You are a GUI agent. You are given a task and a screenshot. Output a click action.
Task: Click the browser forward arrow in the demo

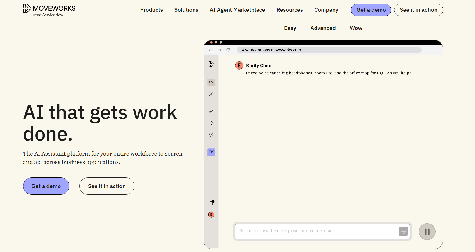click(220, 50)
